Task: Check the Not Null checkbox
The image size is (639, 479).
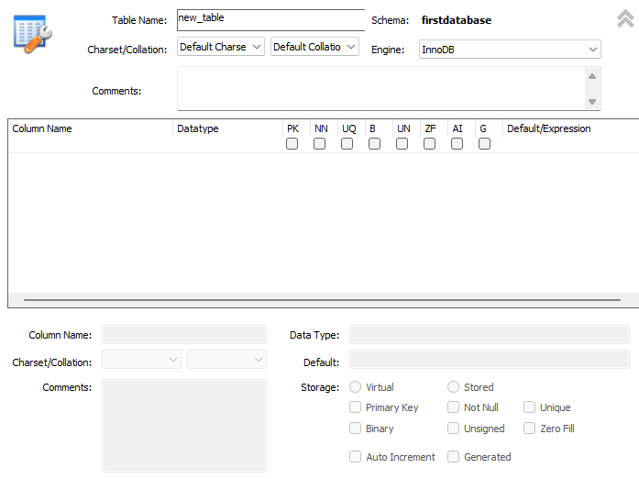Action: pyautogui.click(x=453, y=407)
